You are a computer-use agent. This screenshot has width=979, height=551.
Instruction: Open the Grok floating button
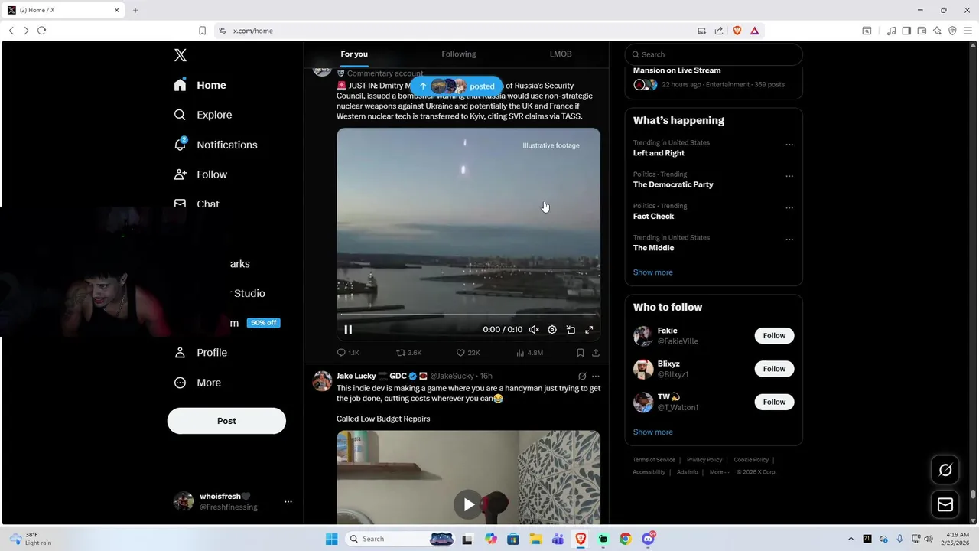point(945,470)
